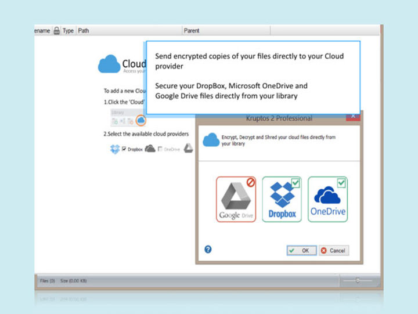418x314 pixels.
Task: Click the cloud icon in dialog header
Action: coord(210,139)
